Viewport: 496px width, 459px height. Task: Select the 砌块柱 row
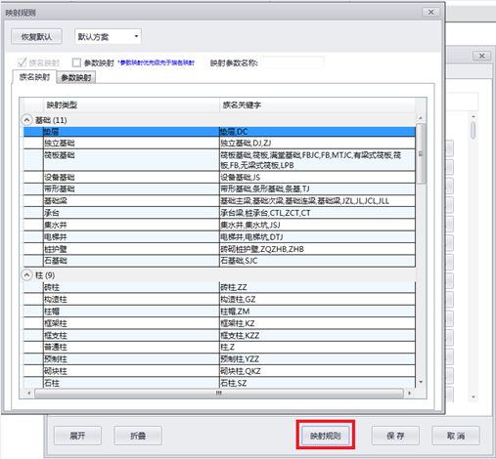pyautogui.click(x=219, y=371)
